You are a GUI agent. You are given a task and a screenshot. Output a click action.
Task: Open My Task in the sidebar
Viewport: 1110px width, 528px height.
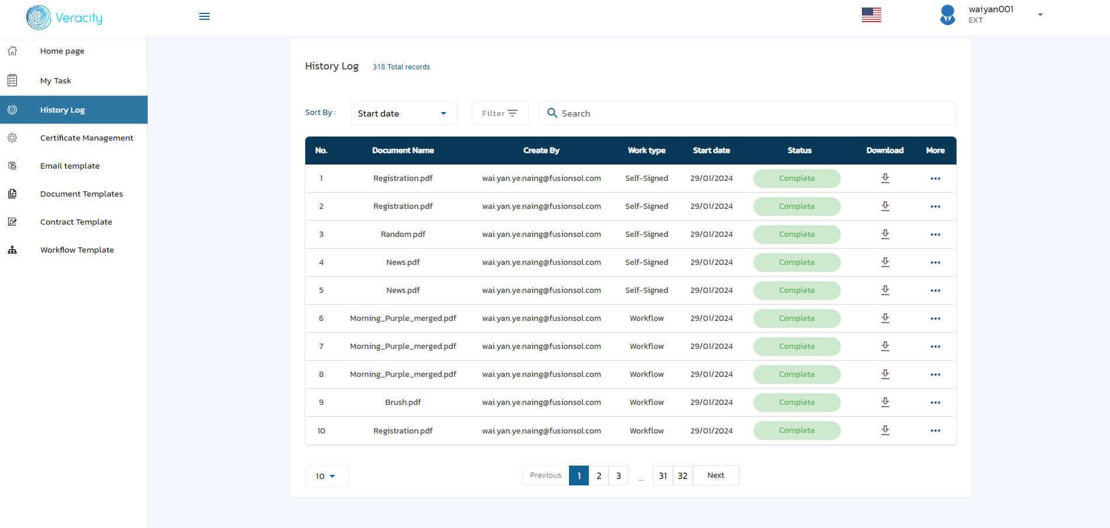point(55,81)
